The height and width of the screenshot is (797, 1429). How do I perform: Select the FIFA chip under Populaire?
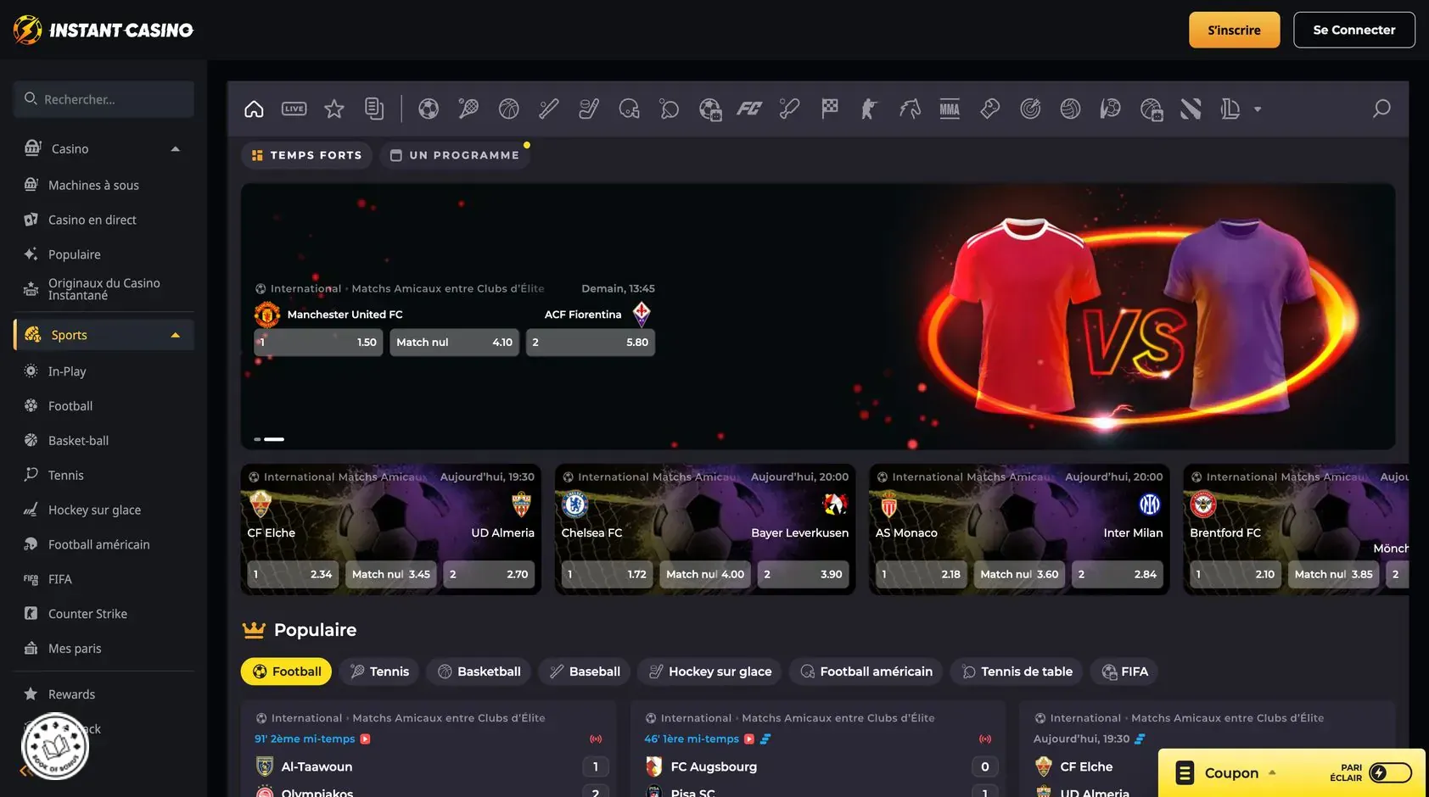click(x=1124, y=672)
